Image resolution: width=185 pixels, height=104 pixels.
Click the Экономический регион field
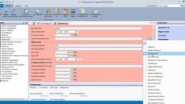98,39
